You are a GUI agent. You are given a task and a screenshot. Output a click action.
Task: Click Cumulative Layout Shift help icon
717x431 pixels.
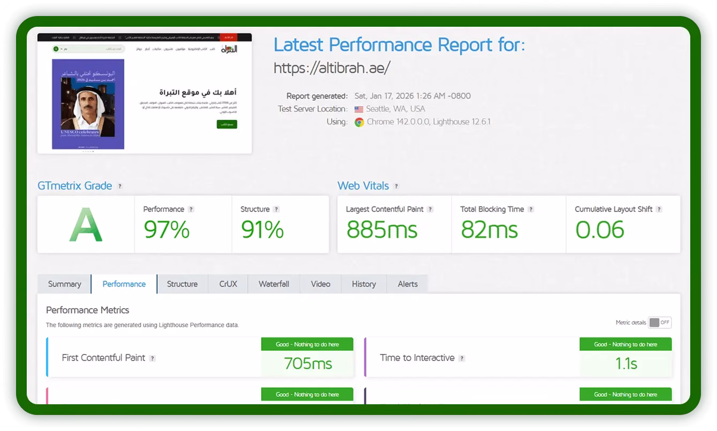click(659, 210)
